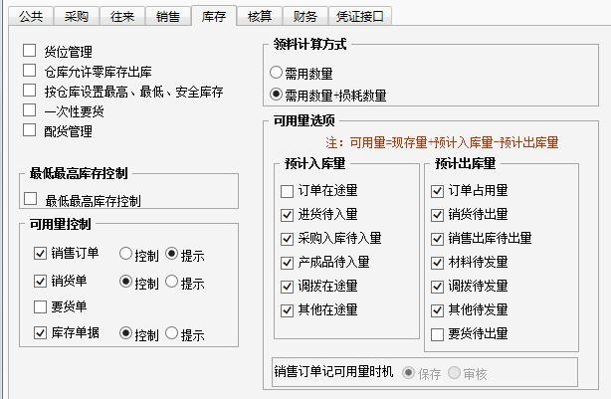
Task: Uncheck the 销货待出量 checkbox
Action: point(437,215)
